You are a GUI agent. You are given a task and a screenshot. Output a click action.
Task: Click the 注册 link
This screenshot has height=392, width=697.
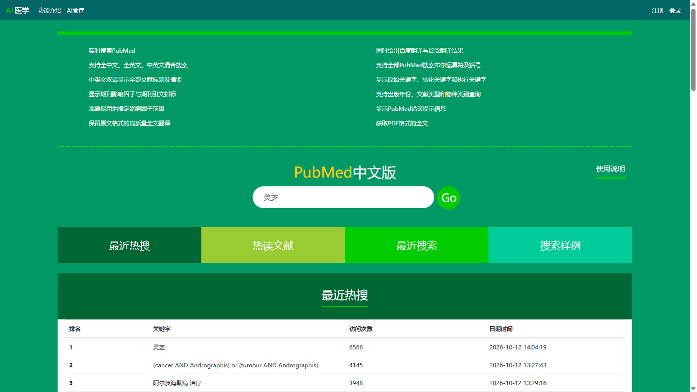(658, 10)
